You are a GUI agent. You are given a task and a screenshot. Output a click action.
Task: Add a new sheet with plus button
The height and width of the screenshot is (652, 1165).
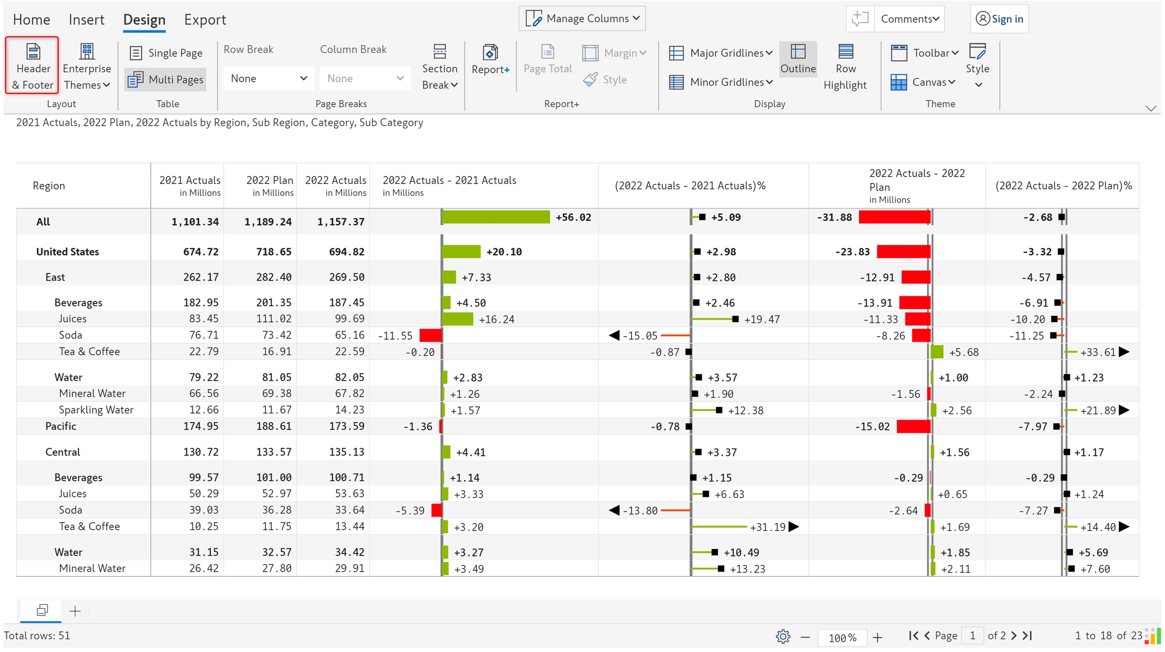(75, 611)
